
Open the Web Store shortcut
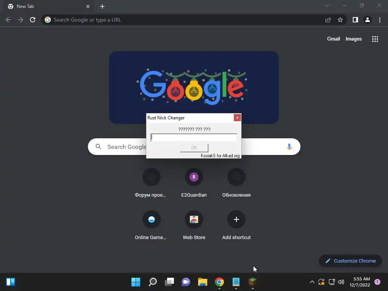click(194, 225)
